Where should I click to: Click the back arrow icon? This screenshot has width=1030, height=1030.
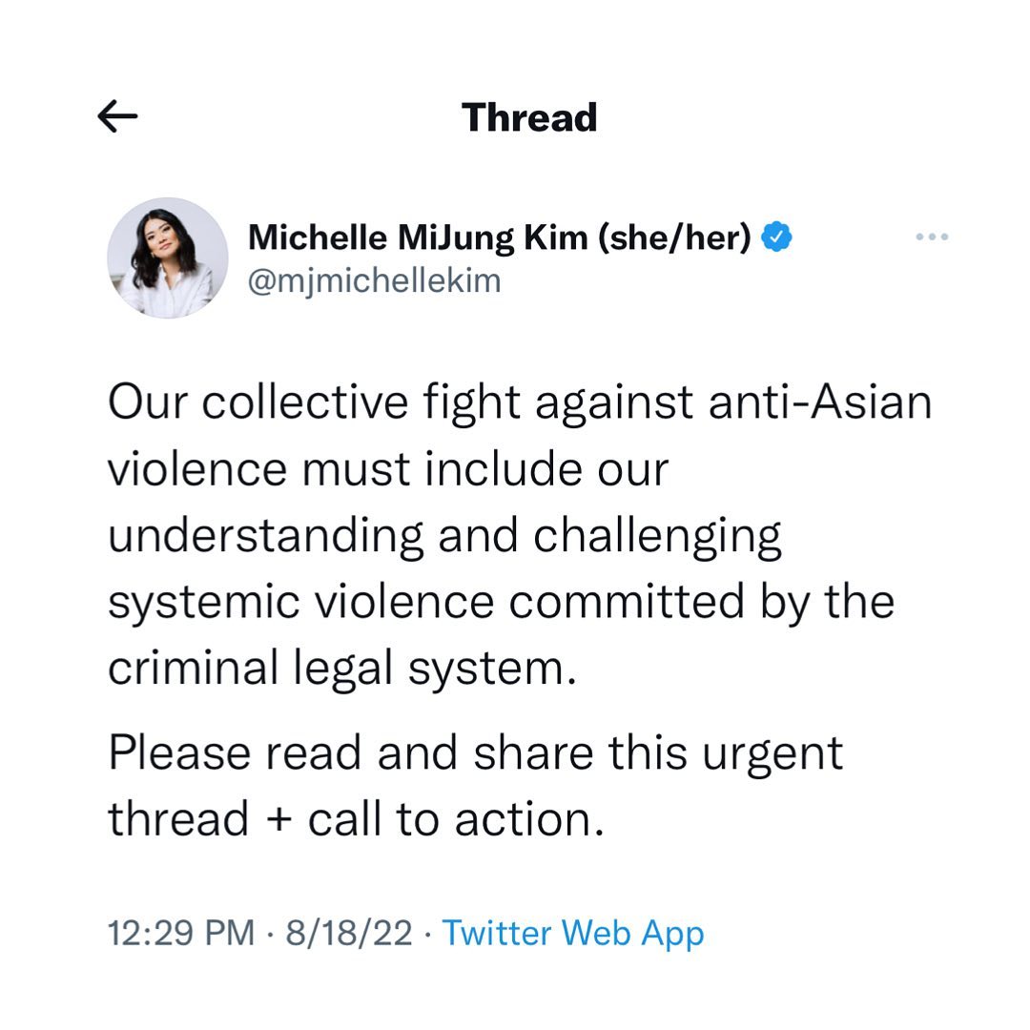point(118,117)
